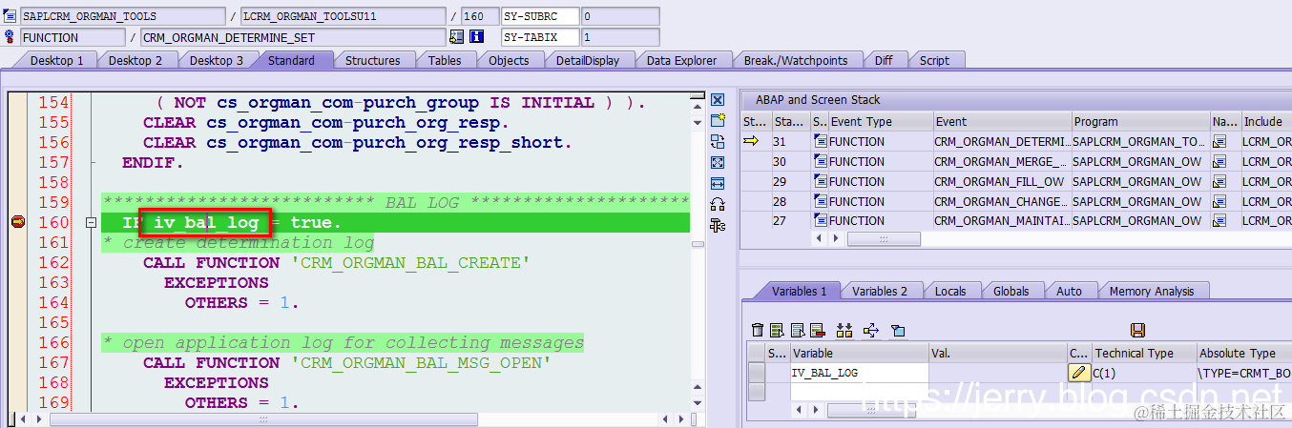Open the source code navigation icon next to CRM_ORGMAN_DETERMINE_SET
This screenshot has height=428, width=1292.
(456, 37)
